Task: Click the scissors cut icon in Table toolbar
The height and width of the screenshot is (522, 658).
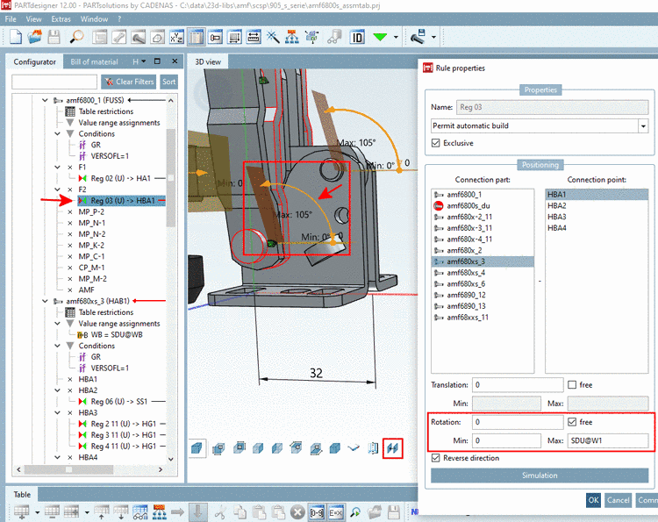Action: 221,511
